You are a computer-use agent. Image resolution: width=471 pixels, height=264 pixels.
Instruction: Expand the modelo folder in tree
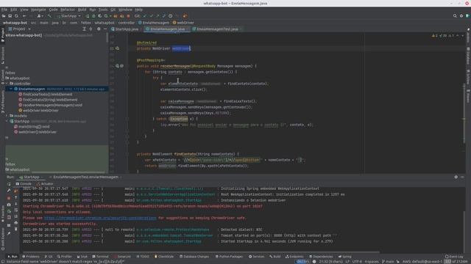point(7,116)
